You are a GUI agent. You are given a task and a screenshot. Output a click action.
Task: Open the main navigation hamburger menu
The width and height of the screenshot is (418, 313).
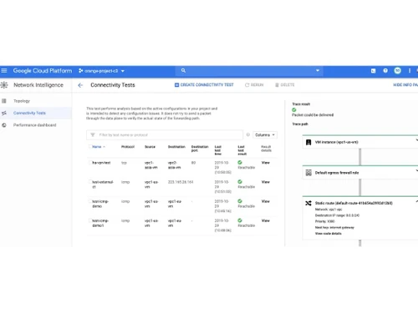pyautogui.click(x=4, y=71)
